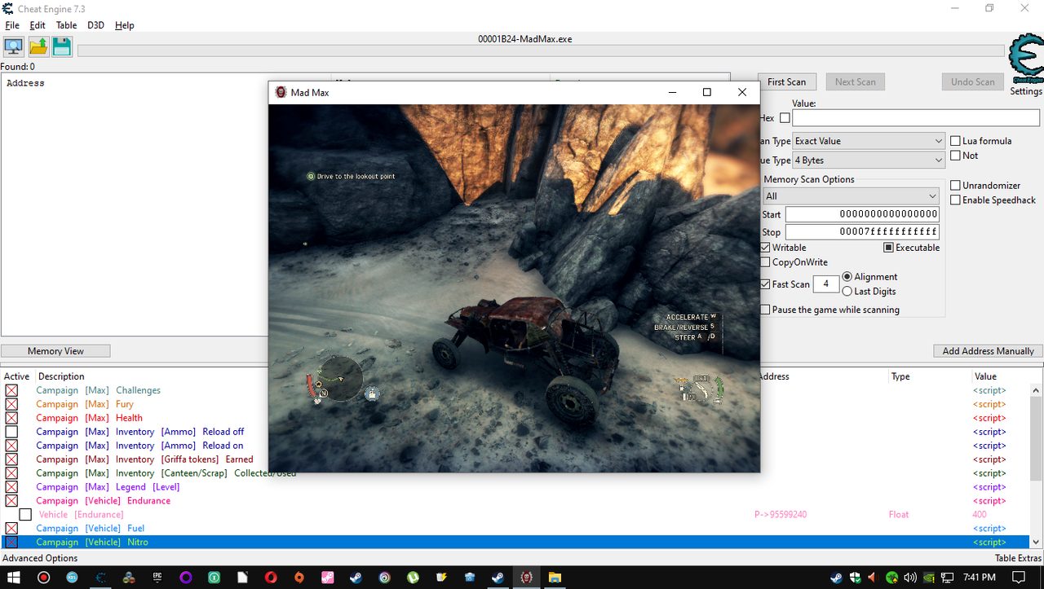Freeze the Vehicle [Endurance] child entry
The height and width of the screenshot is (589, 1044).
click(x=25, y=515)
